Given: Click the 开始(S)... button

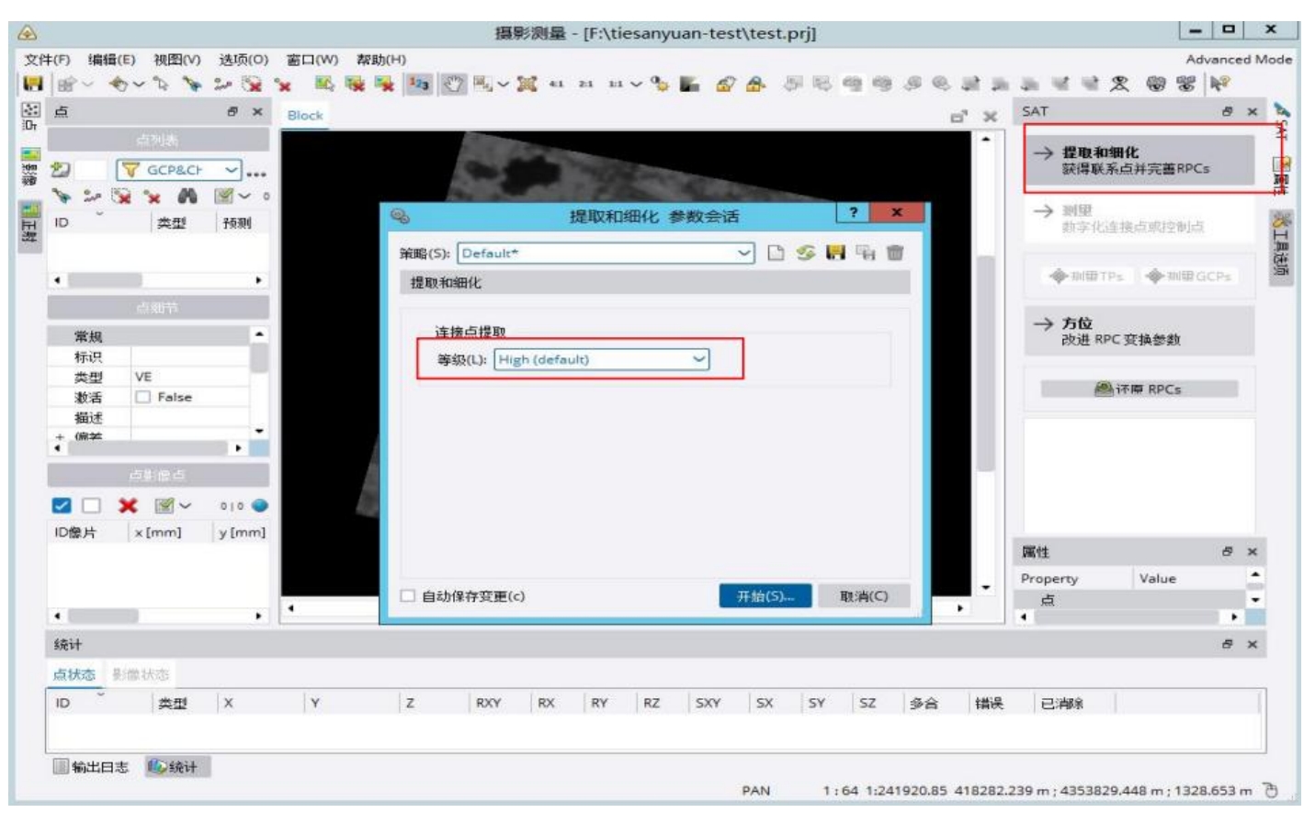Looking at the screenshot, I should pyautogui.click(x=765, y=596).
